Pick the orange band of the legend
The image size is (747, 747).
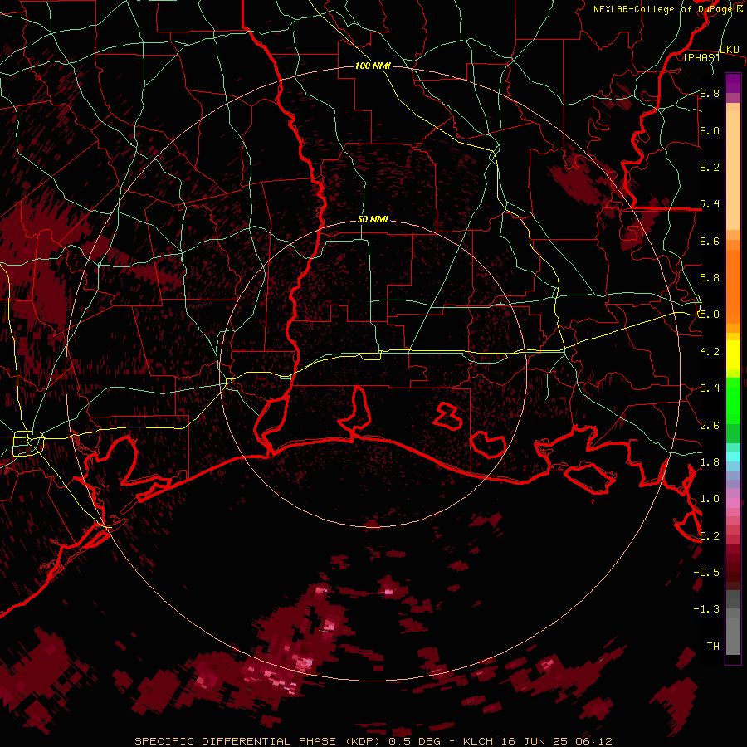point(733,286)
